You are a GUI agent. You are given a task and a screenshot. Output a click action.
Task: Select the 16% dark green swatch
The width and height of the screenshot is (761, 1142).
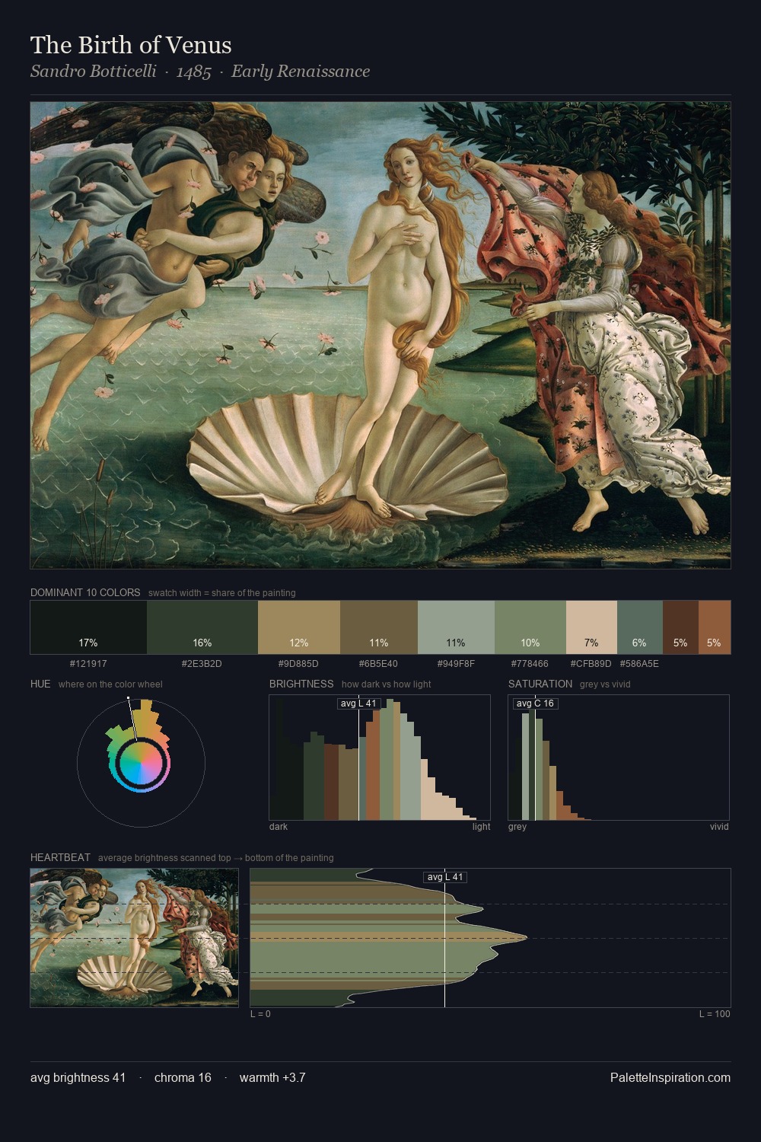pyautogui.click(x=202, y=627)
